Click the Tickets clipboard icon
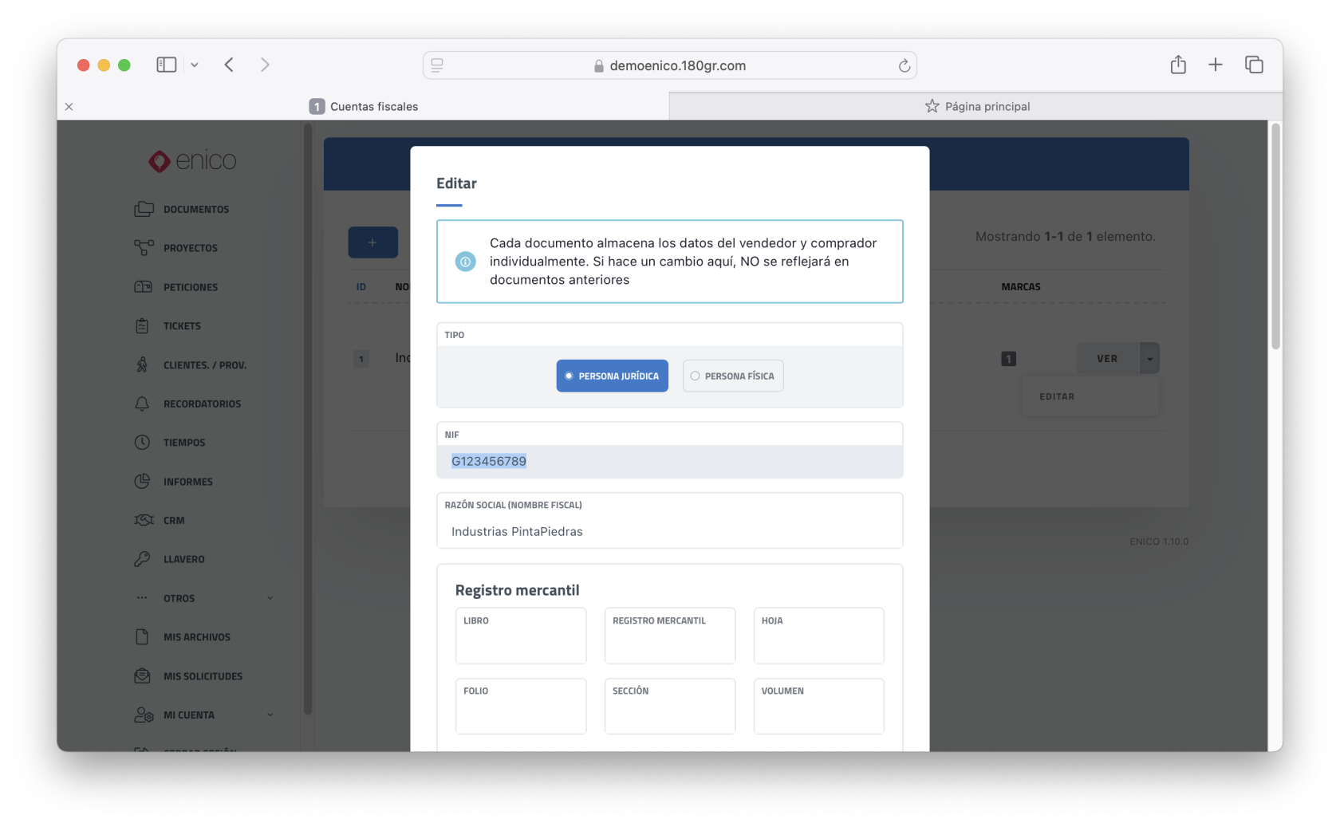This screenshot has width=1340, height=827. (x=142, y=326)
